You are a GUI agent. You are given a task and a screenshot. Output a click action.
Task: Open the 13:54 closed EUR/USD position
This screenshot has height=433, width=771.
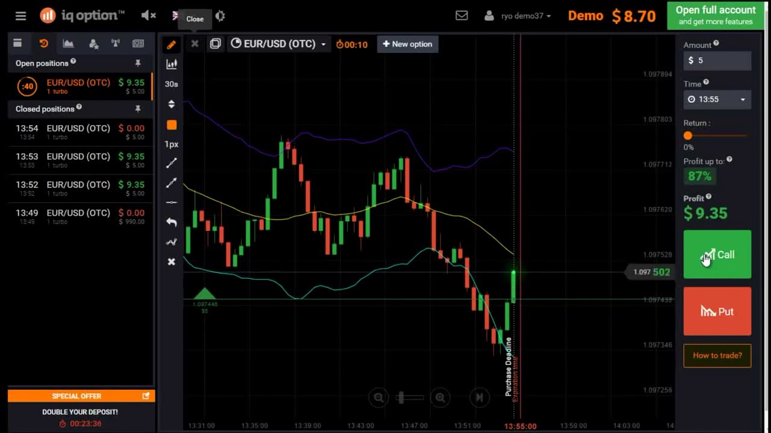(80, 132)
